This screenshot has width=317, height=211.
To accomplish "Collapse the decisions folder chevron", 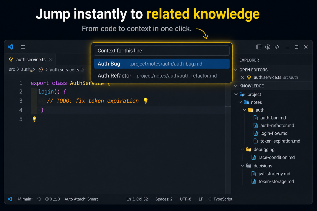I will pyautogui.click(x=242, y=166).
